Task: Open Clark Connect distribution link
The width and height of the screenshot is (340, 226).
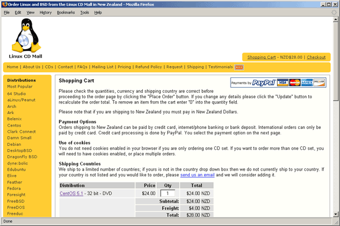Action: (22, 132)
